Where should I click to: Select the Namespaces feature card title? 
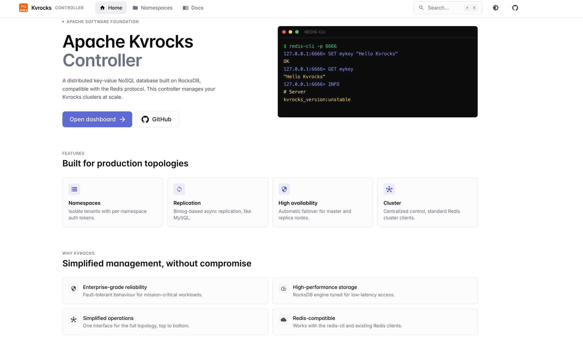coord(84,203)
